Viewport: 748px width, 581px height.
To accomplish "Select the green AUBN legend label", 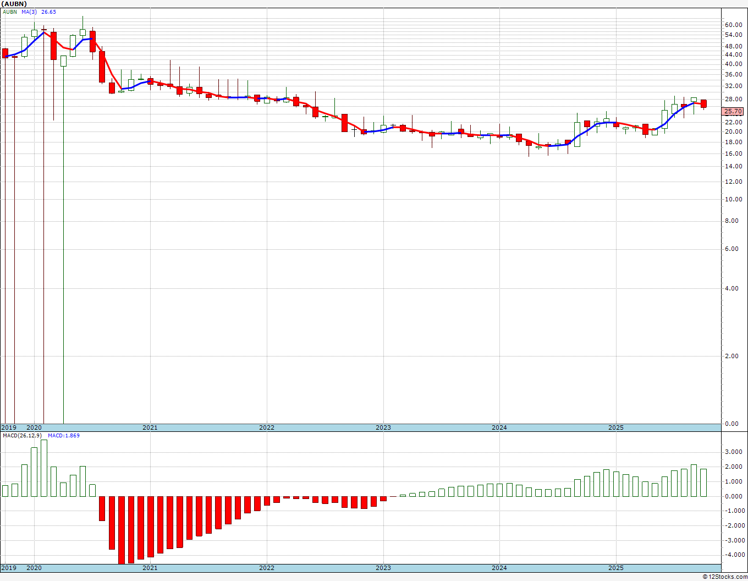I will click(x=10, y=12).
